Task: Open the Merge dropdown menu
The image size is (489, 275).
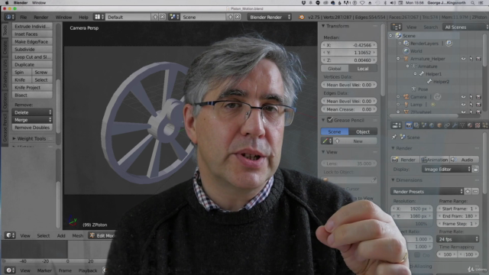Action: point(32,120)
